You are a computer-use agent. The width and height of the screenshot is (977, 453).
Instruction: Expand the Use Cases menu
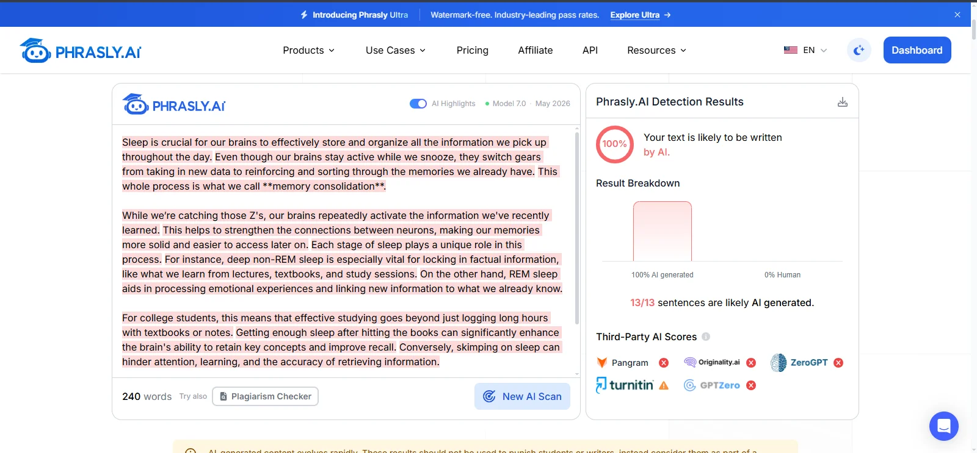396,50
